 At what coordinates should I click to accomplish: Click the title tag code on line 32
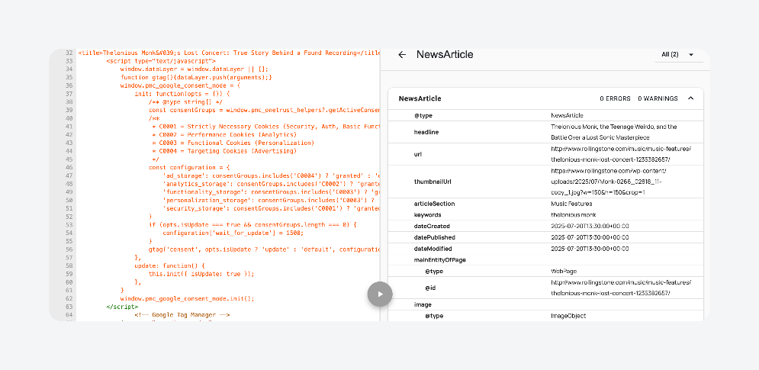click(x=229, y=53)
